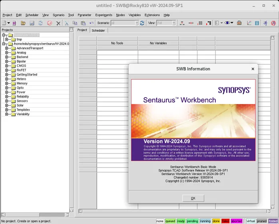
Task: Select the GettingStarted folder
Action: 27,75
